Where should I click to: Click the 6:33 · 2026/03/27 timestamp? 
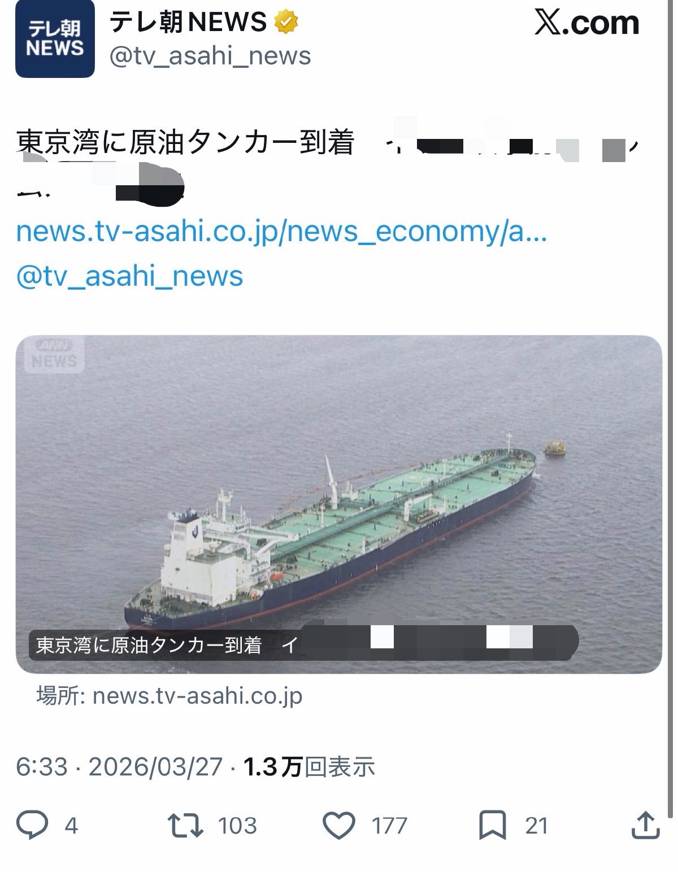(x=119, y=767)
